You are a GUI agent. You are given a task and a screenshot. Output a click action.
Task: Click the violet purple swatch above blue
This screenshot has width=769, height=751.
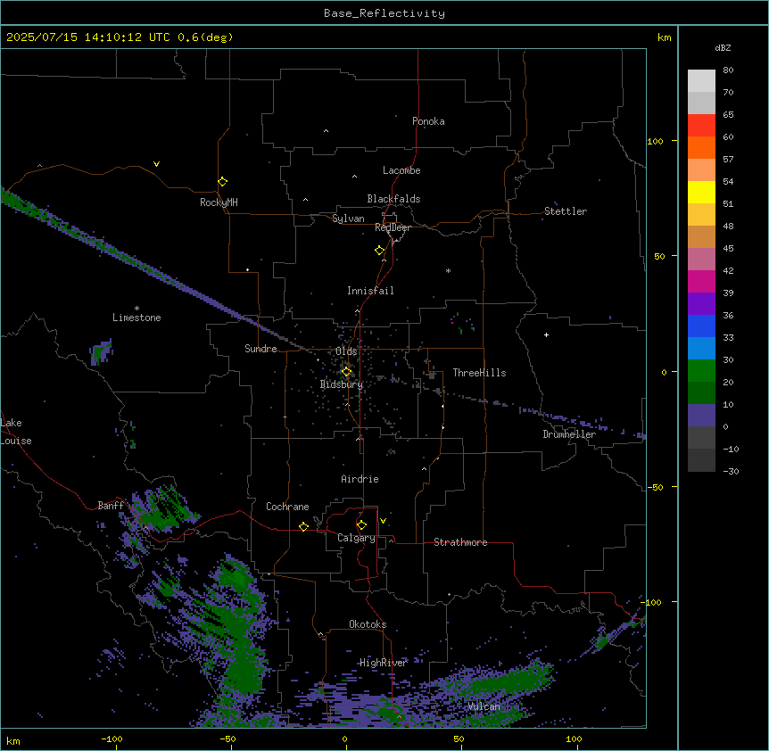701,304
